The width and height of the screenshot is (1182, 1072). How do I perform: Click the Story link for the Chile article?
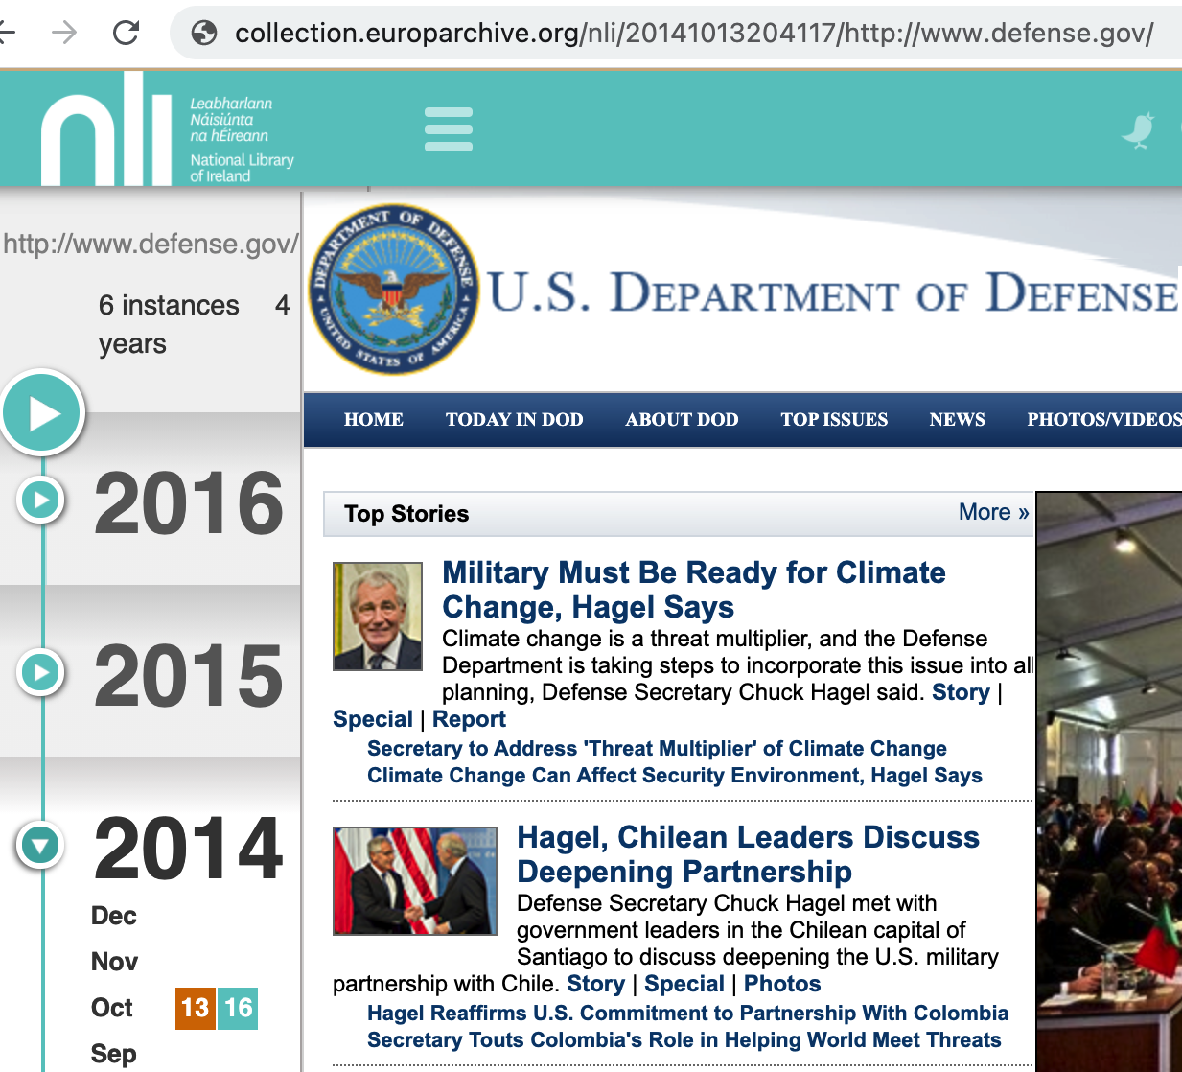[596, 984]
